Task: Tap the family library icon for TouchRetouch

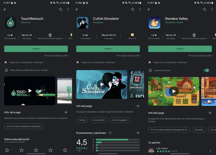Action: point(6,70)
